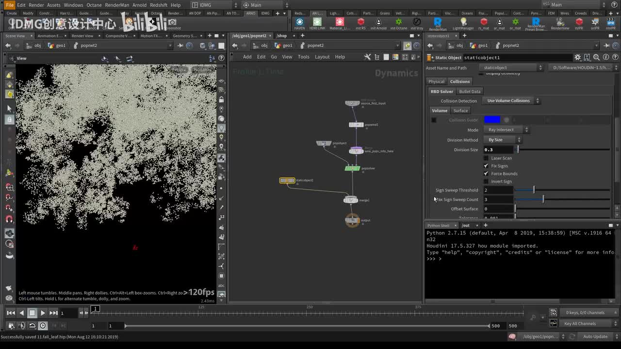The height and width of the screenshot is (349, 621).
Task: Toggle the Invert Sign checkbox
Action: click(x=486, y=181)
